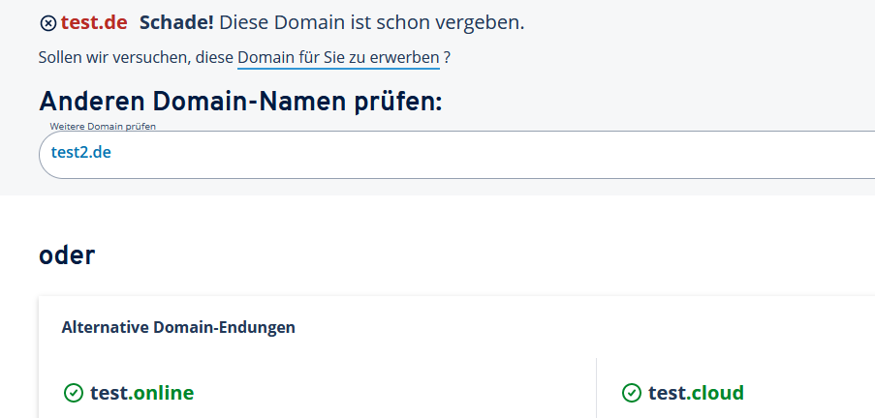Click the green checkmark next to test.online
875x418 pixels.
[x=73, y=393]
